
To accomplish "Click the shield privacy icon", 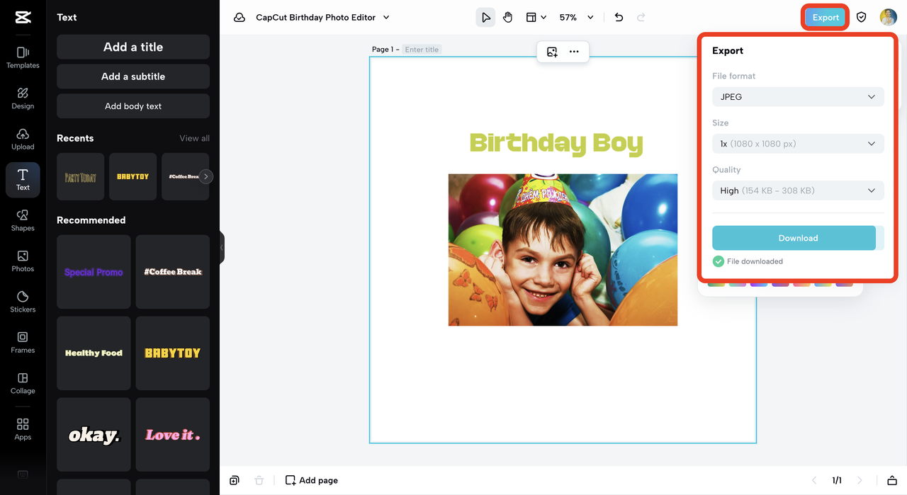I will [862, 18].
